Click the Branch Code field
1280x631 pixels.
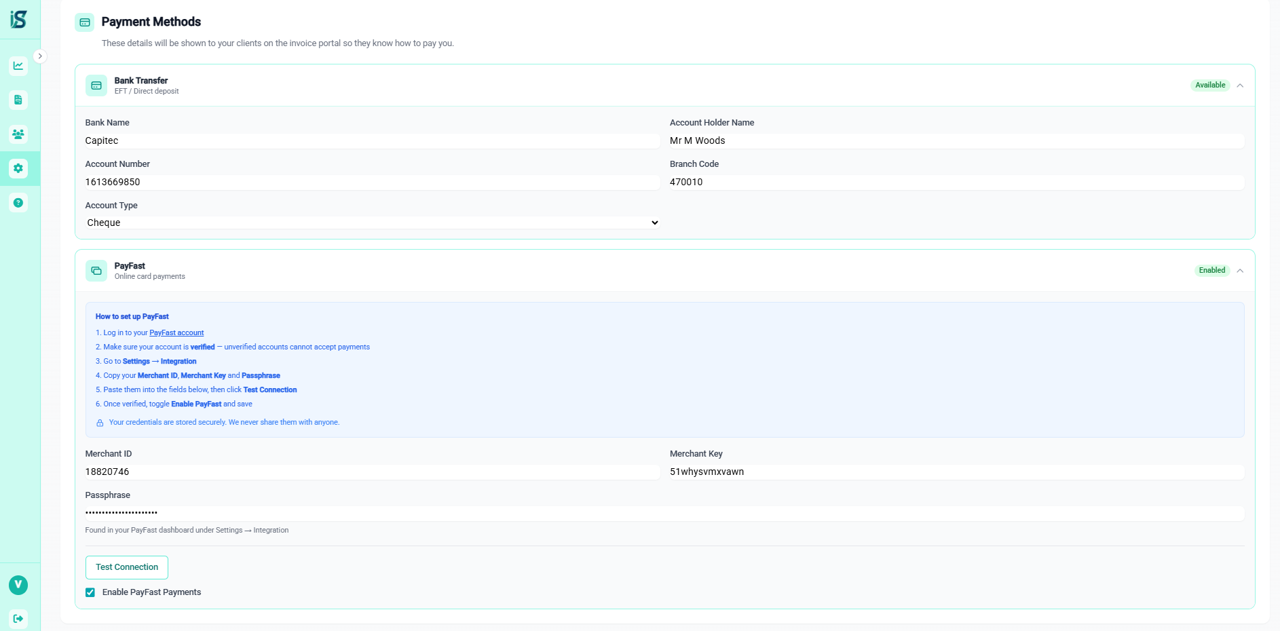point(957,182)
